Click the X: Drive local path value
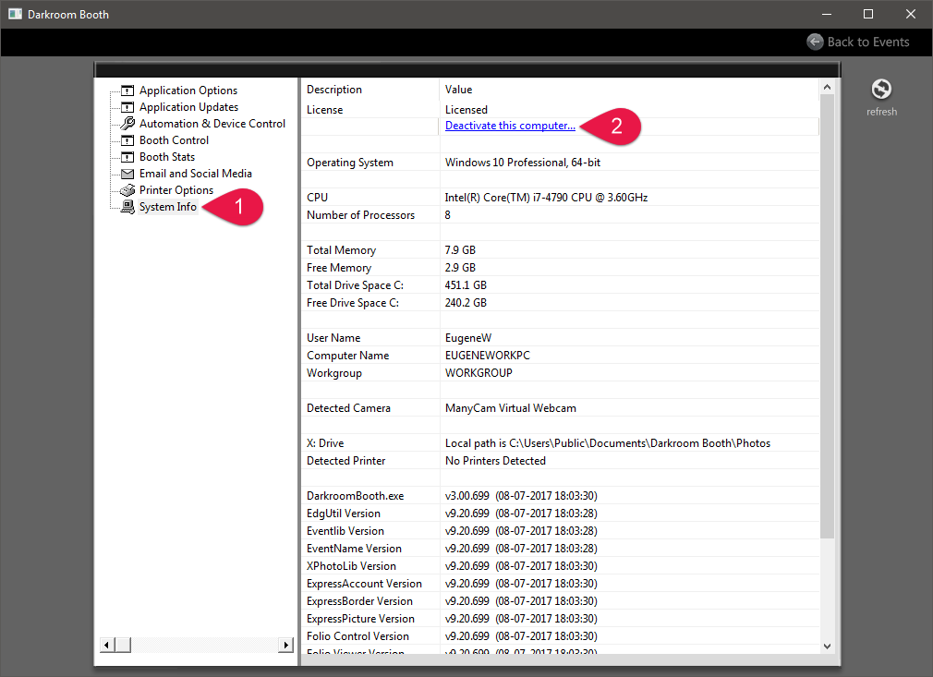 click(x=607, y=443)
